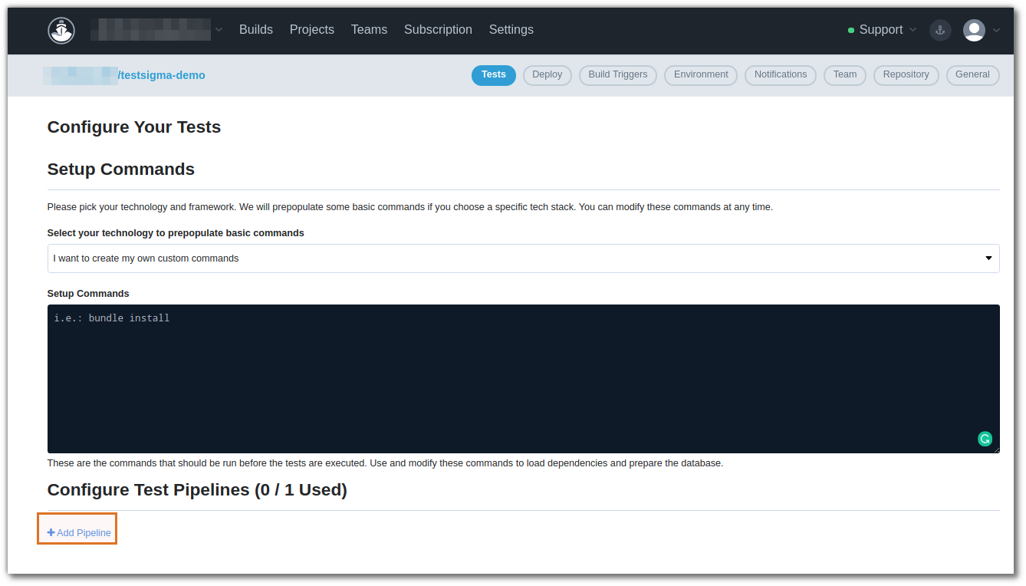
Task: Open the Build Triggers tab
Action: pos(617,74)
